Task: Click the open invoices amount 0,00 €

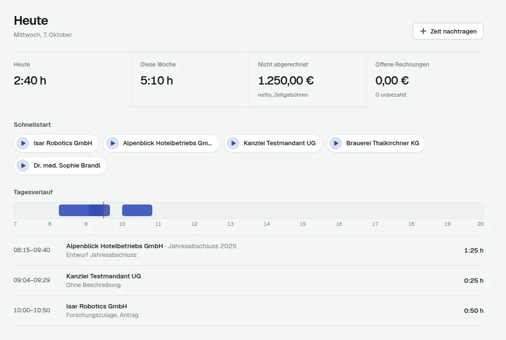Action: click(392, 81)
